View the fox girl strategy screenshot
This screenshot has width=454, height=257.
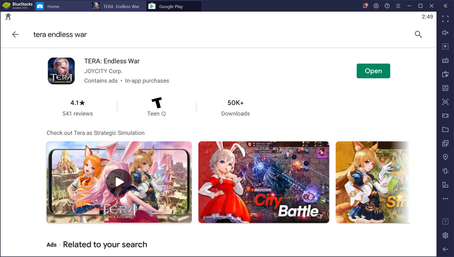point(373,182)
